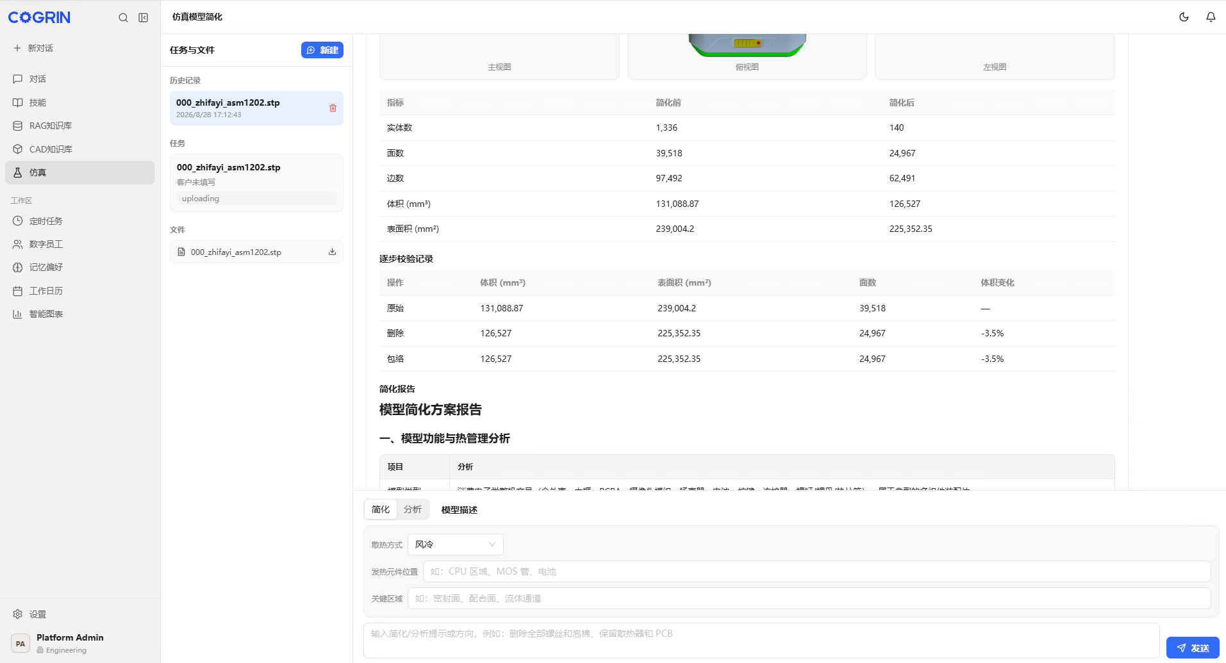Click the 俯视图 thumbnail
The image size is (1226, 663).
click(x=747, y=56)
